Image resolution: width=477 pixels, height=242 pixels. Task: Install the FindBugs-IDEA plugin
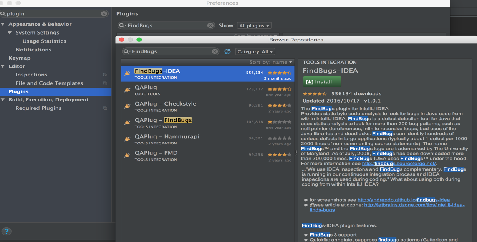coord(322,82)
